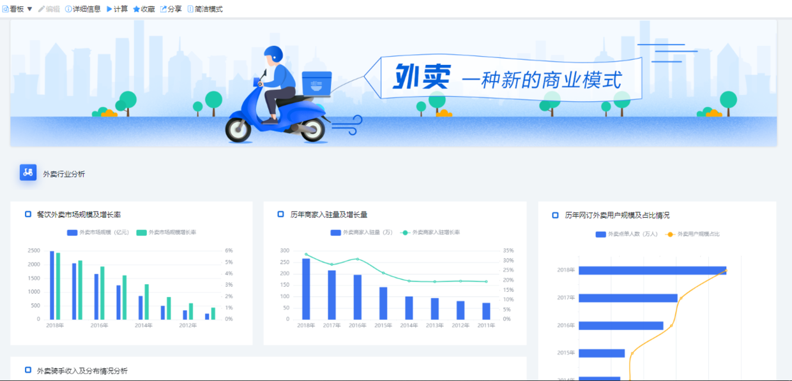Screen dimensions: 792x381
Task: Click the square icon beside 历年商家入驻量及增长量
Action: tap(281, 214)
